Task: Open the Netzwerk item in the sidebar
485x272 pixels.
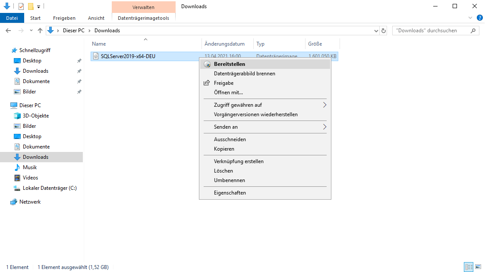Action: [x=29, y=201]
